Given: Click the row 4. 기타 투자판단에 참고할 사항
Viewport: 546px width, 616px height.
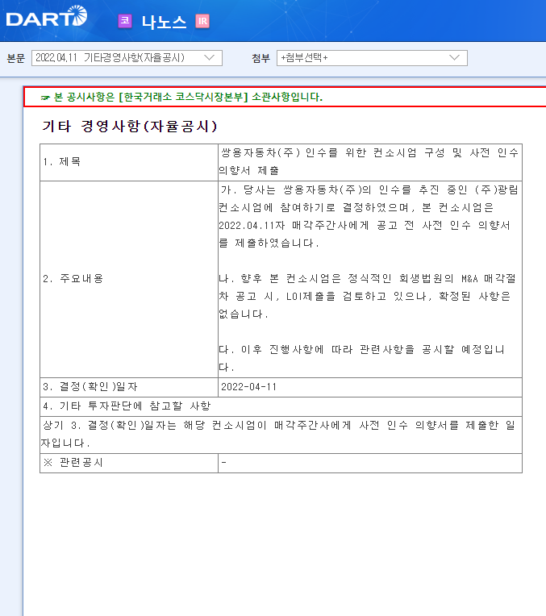Looking at the screenshot, I should pyautogui.click(x=281, y=406).
